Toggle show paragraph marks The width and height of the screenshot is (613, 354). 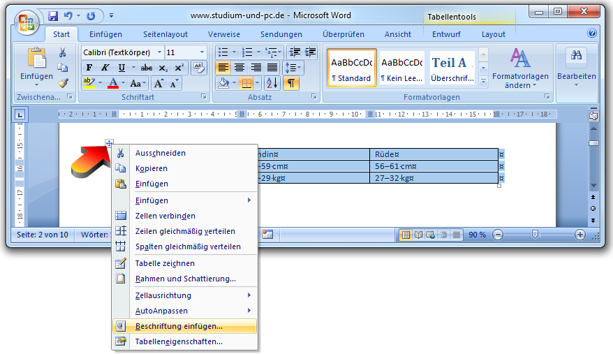click(x=291, y=83)
